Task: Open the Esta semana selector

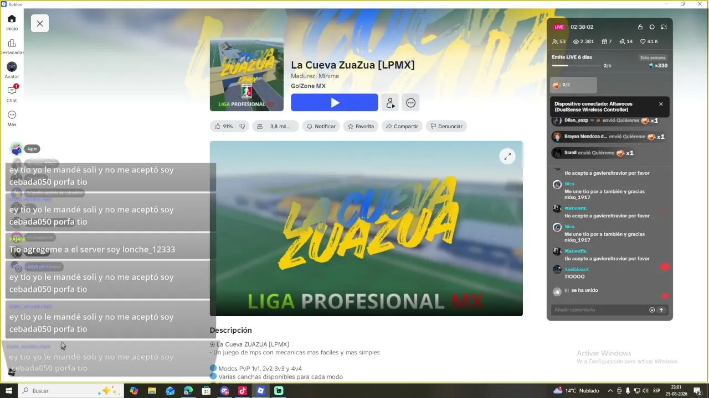Action: (653, 57)
